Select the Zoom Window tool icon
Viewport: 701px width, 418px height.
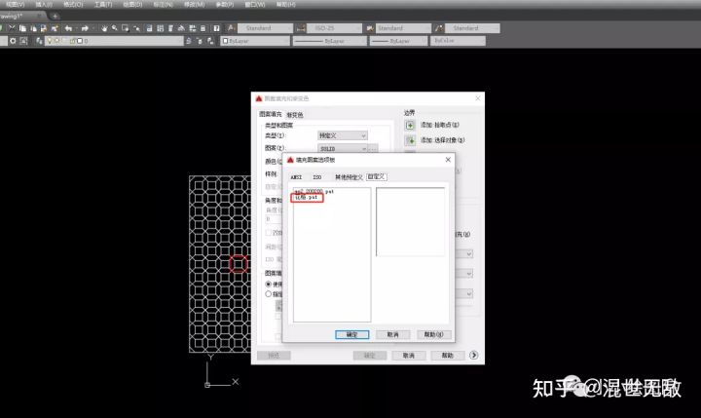[x=126, y=28]
